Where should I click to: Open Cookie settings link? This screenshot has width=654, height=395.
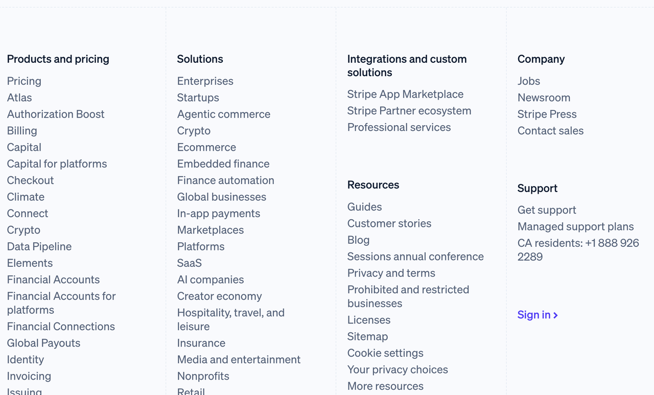(x=385, y=353)
